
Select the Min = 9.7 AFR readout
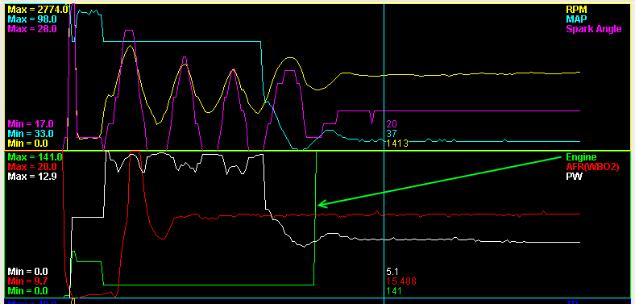pyautogui.click(x=27, y=281)
